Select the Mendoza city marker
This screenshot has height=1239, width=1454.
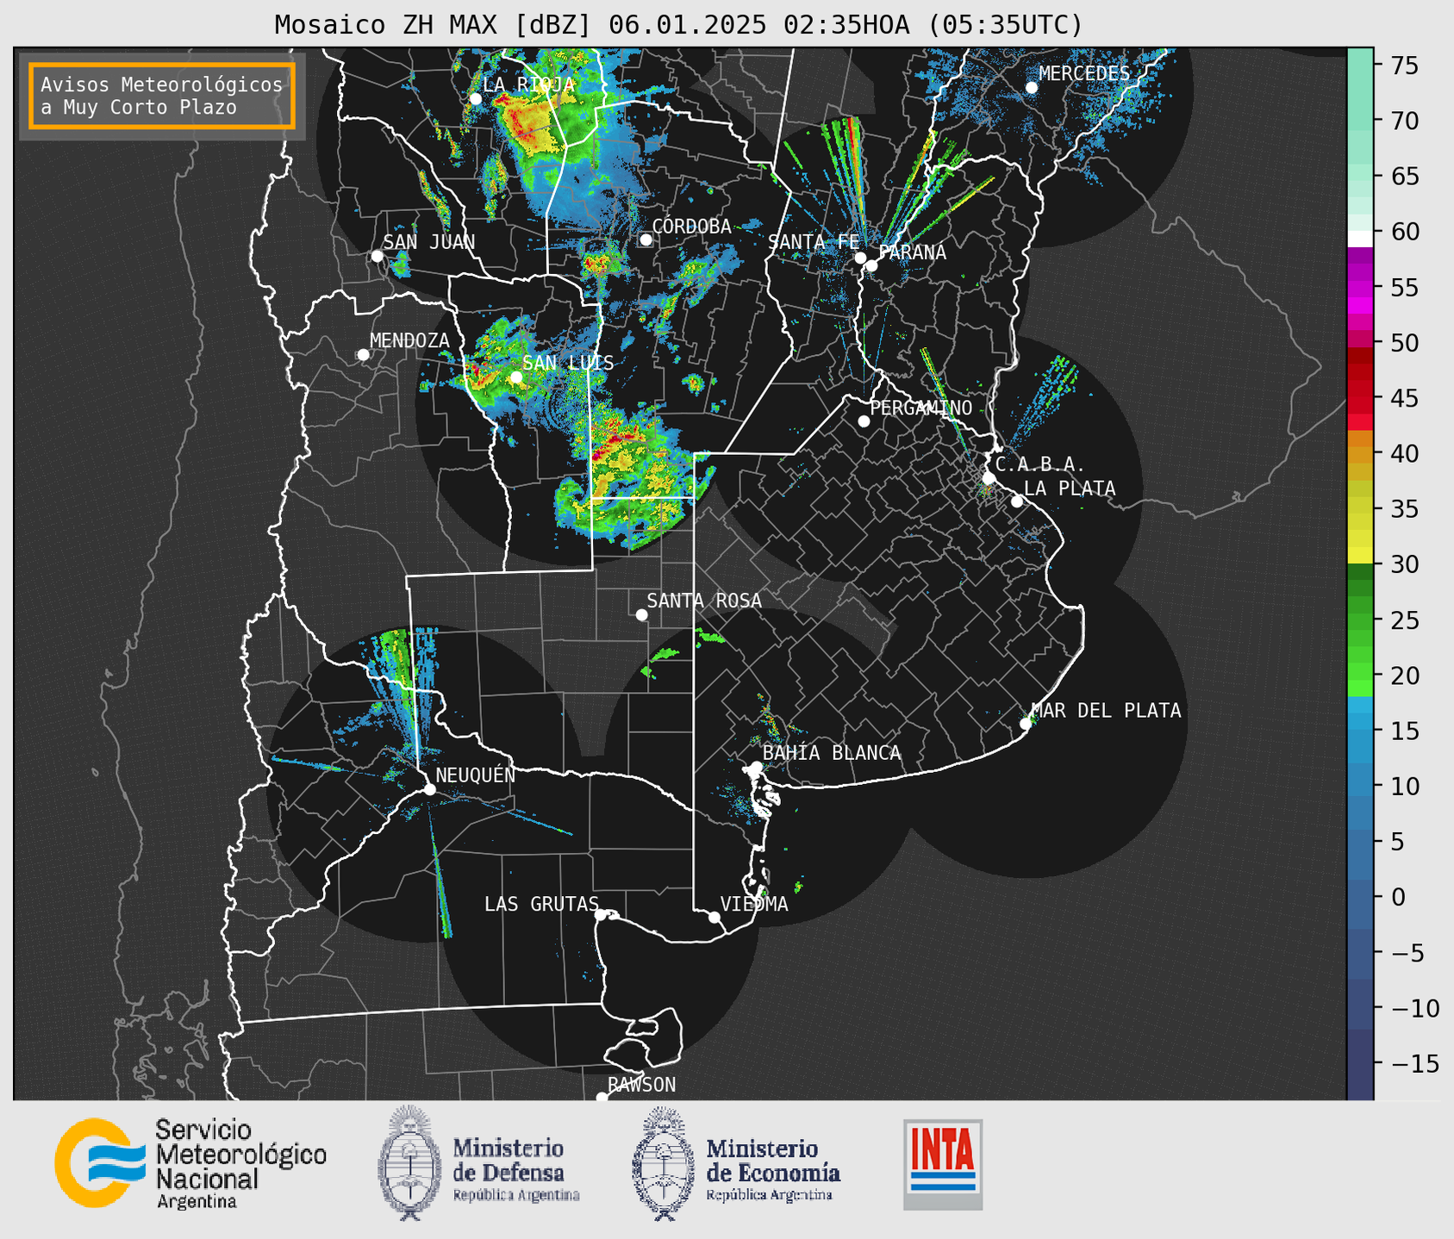[363, 355]
